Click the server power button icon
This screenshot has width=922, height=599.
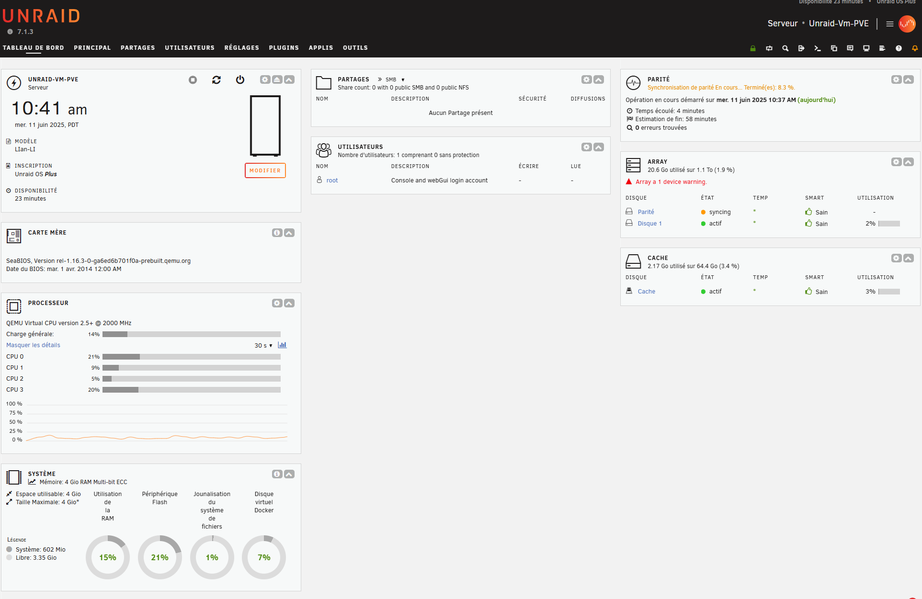pyautogui.click(x=240, y=80)
